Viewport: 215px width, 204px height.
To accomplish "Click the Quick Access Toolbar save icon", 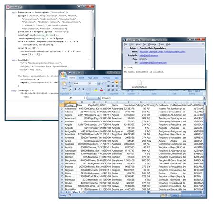I will click(70, 73).
